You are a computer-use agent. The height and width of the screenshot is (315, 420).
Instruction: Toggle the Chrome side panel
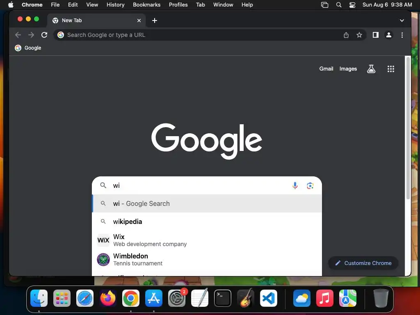click(x=376, y=35)
